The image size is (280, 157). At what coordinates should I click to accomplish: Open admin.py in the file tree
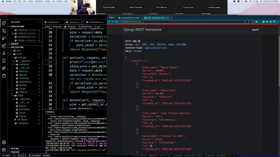(x=23, y=72)
